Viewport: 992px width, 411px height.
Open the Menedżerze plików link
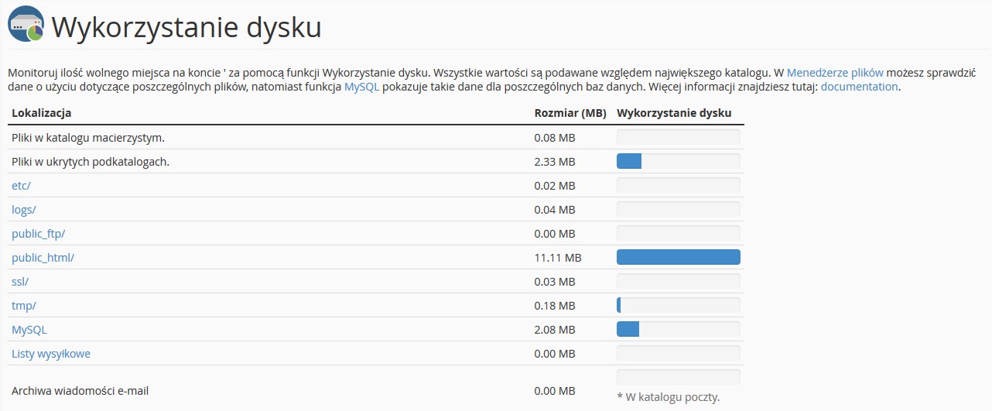835,72
